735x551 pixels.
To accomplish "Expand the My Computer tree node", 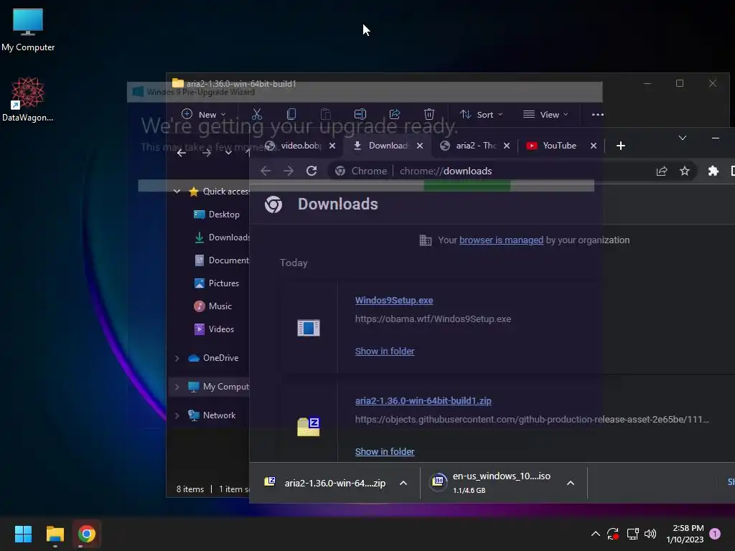I will pyautogui.click(x=177, y=387).
